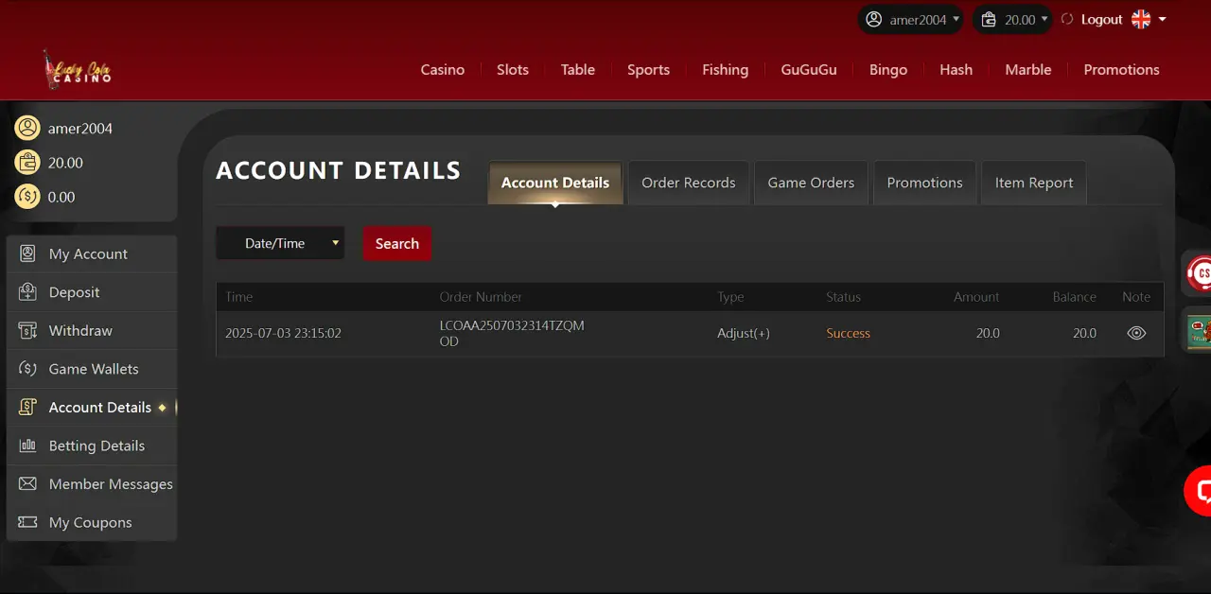Click the coin icon beside 0.00 in sidebar

27,197
